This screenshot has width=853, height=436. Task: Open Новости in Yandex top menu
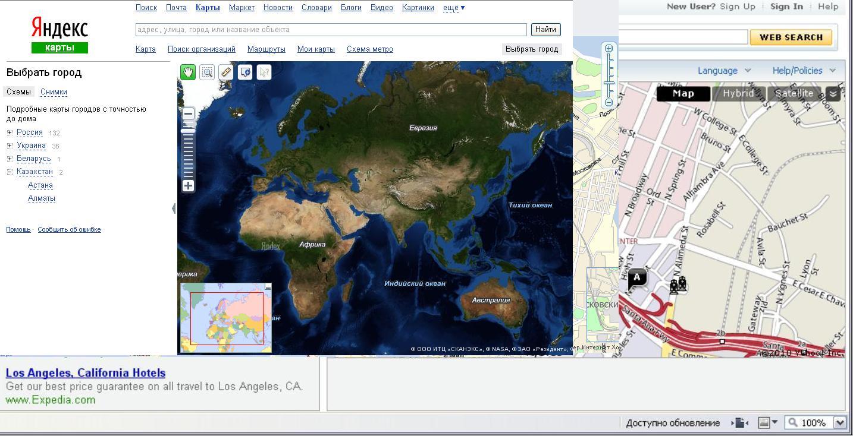pos(278,8)
